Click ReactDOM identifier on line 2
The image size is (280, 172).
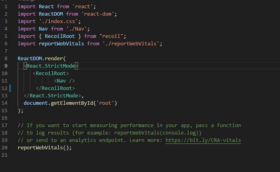[51, 14]
